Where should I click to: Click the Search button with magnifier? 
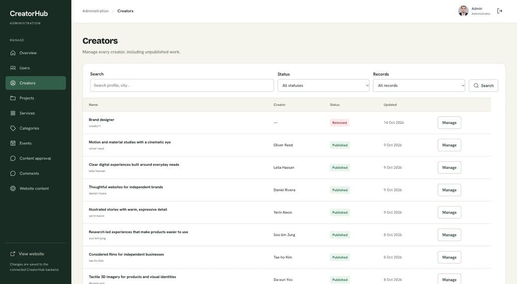pos(483,85)
